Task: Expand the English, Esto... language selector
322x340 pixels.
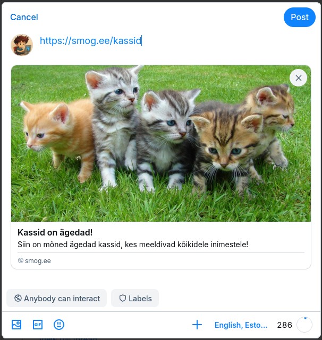Action: (x=241, y=325)
